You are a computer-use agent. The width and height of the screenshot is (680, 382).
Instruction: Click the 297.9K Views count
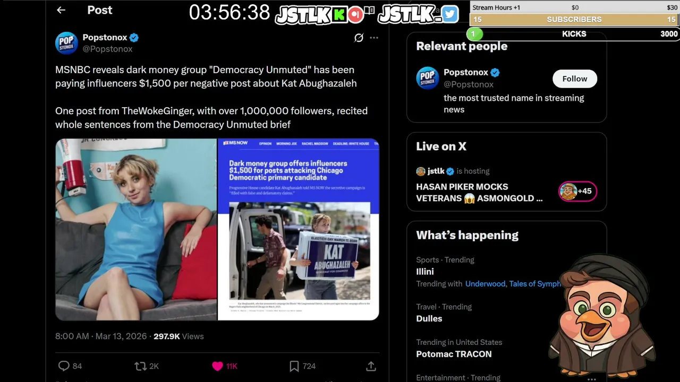(178, 336)
